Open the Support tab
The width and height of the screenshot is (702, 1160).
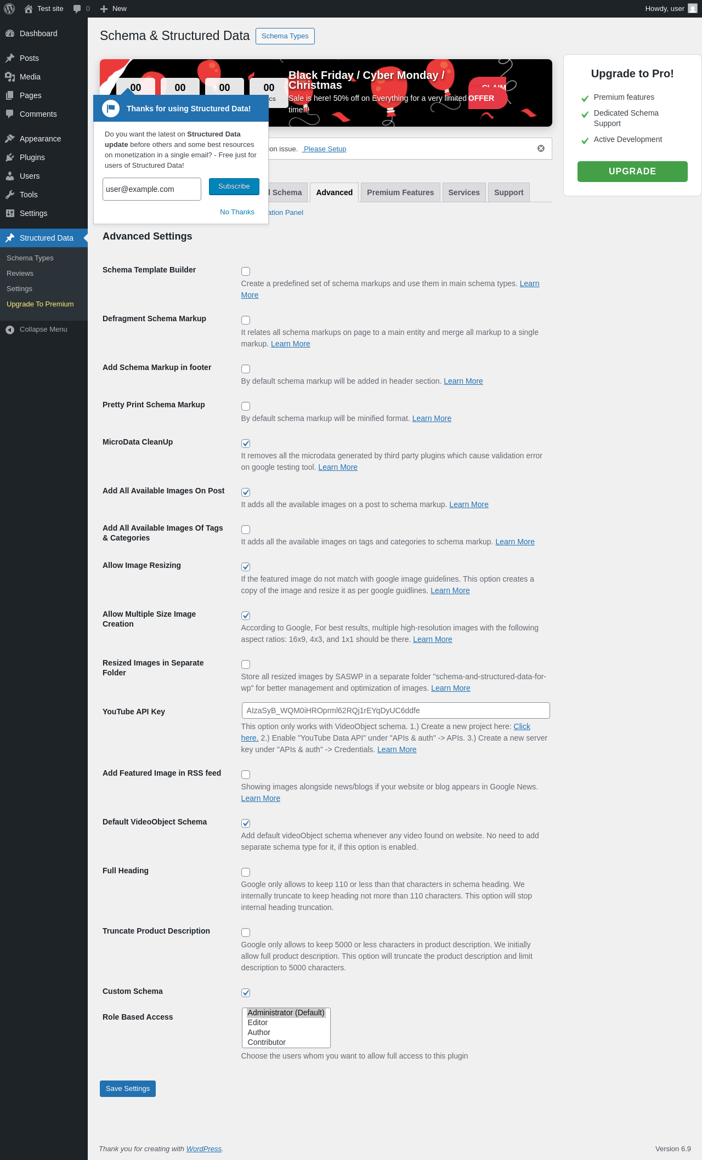coord(508,192)
